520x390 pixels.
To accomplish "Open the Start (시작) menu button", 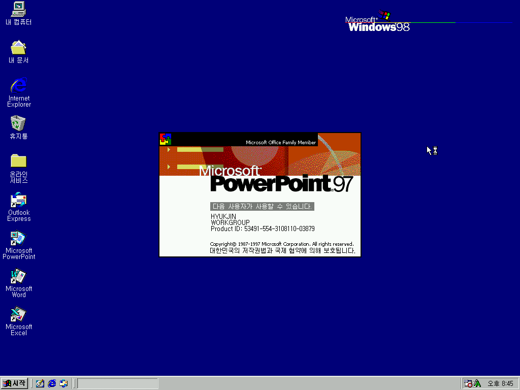I will coord(14,383).
